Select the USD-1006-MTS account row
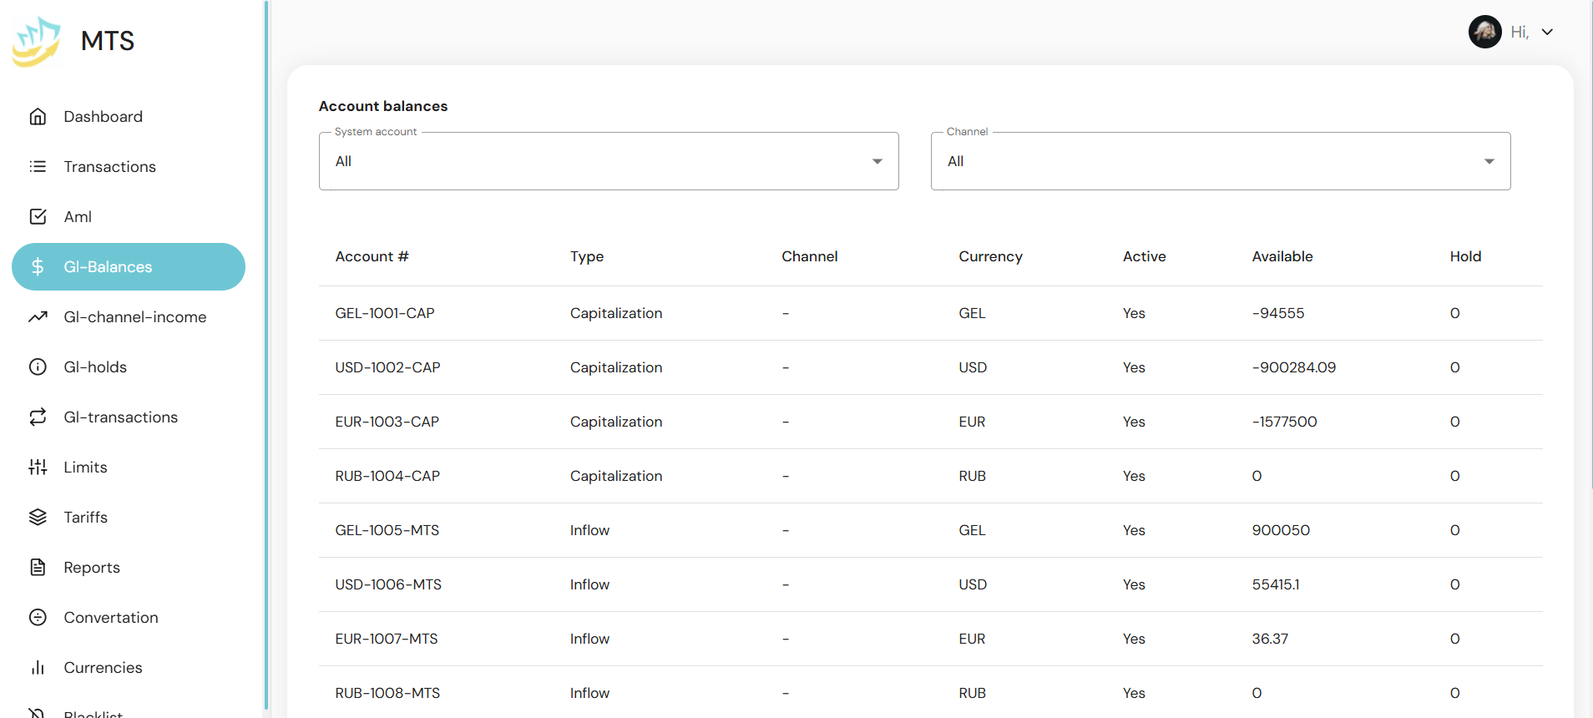The image size is (1593, 718). [388, 584]
